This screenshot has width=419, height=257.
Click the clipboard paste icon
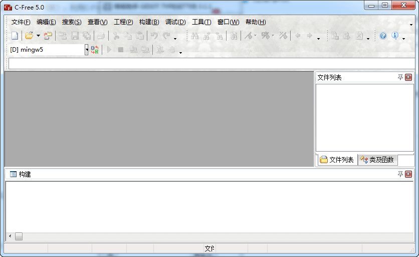coord(140,36)
